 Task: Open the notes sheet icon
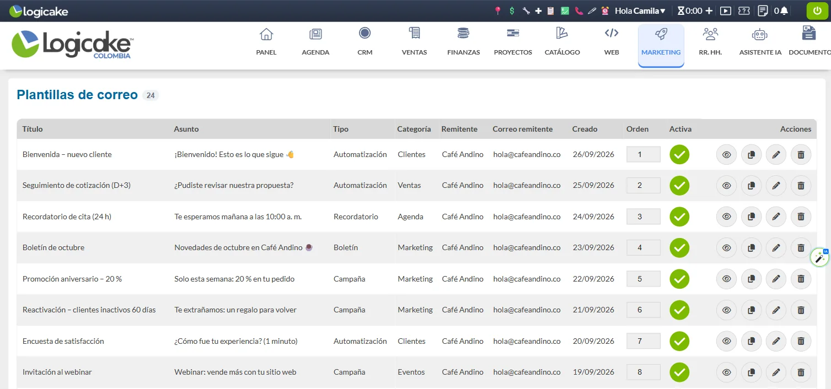[x=763, y=10]
